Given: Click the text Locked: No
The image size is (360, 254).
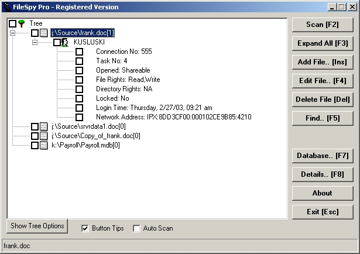Looking at the screenshot, I should pos(112,98).
